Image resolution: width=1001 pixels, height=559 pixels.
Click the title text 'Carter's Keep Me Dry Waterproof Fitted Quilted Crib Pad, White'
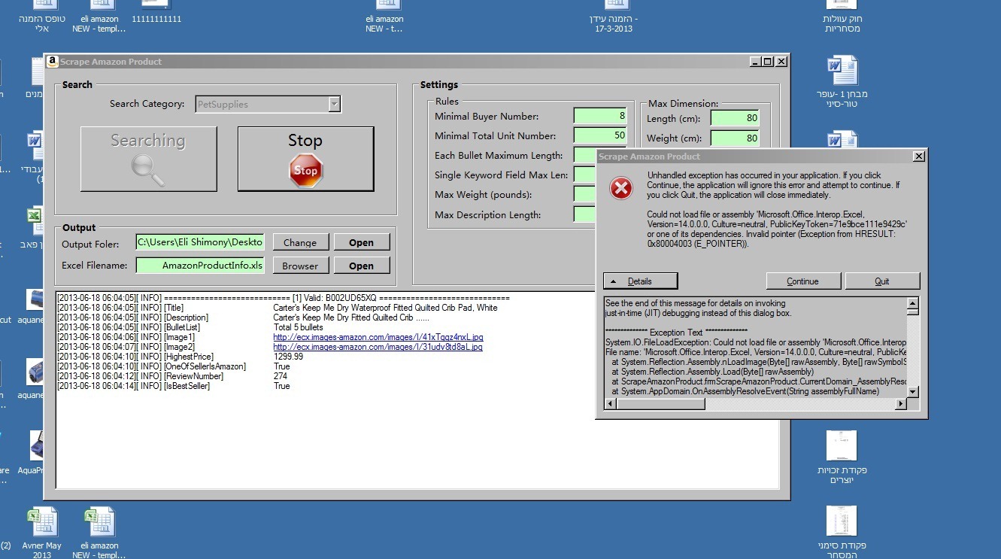[x=385, y=308]
